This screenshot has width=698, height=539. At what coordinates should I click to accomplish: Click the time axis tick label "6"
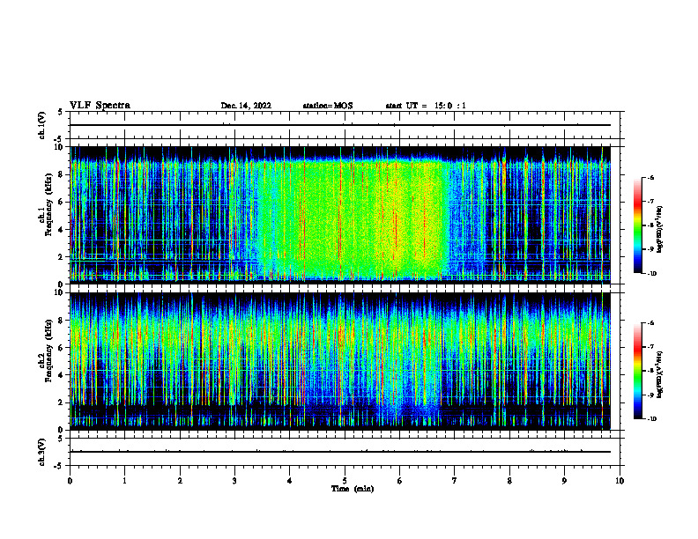tap(400, 481)
